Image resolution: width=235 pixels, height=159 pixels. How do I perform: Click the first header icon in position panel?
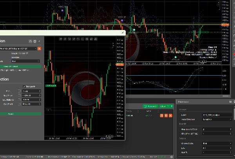click(x=31, y=41)
